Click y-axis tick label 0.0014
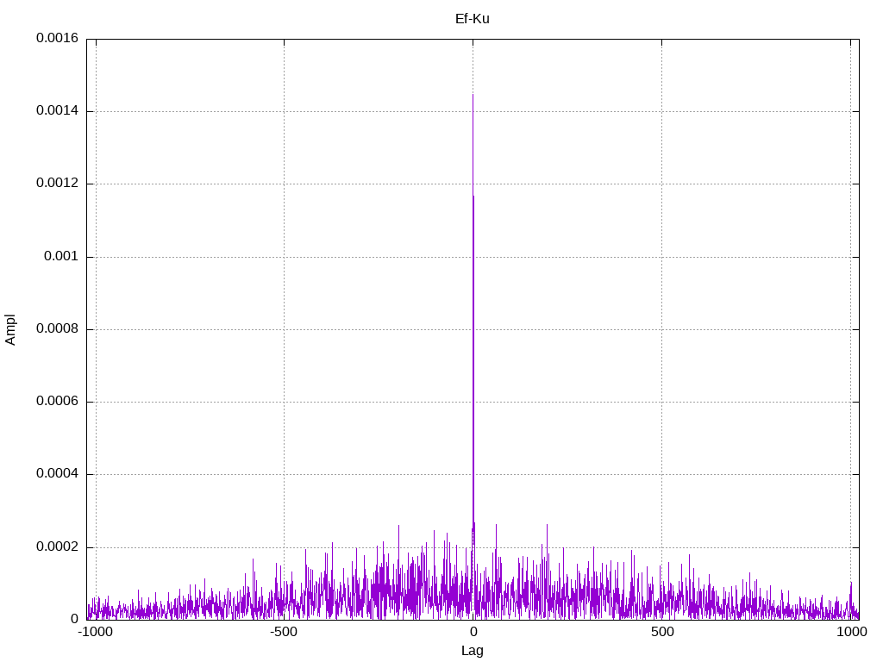The width and height of the screenshot is (883, 662). click(x=57, y=110)
